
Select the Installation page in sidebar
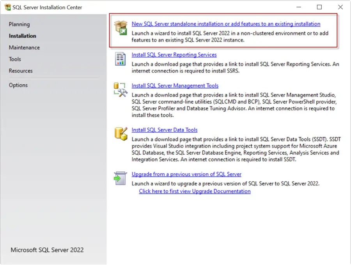22,36
